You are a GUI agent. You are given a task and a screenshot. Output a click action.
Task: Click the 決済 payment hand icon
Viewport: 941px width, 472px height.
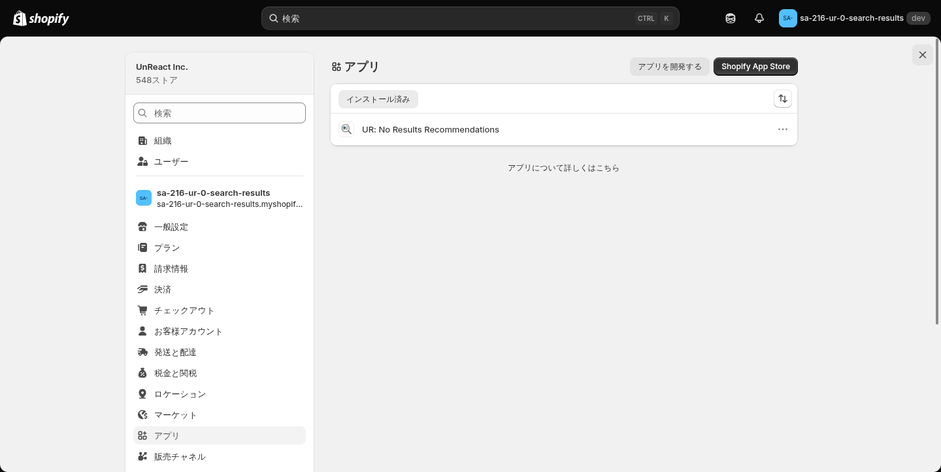coord(142,289)
